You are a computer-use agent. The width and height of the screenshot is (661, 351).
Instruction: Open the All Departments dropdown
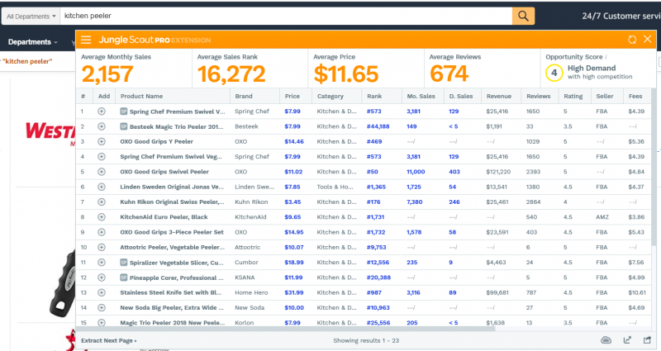[31, 17]
